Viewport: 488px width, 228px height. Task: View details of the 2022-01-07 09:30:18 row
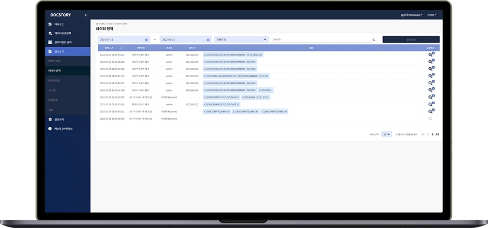point(431,62)
